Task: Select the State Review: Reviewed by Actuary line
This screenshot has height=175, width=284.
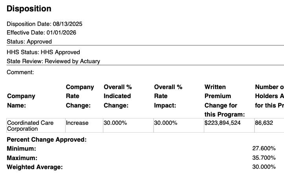Action: [53, 61]
